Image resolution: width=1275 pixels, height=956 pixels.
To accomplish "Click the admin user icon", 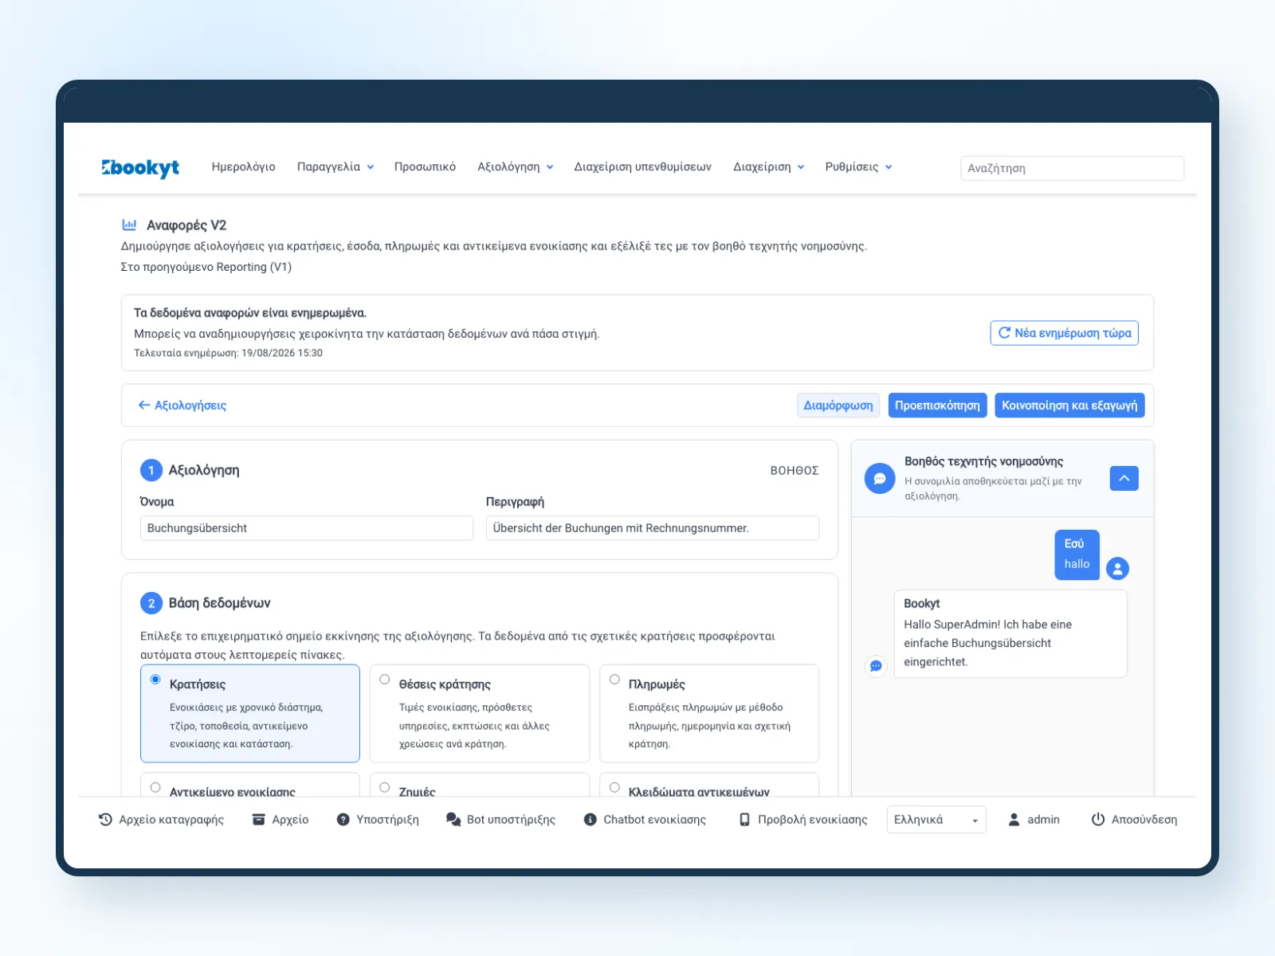I will click(x=1014, y=820).
